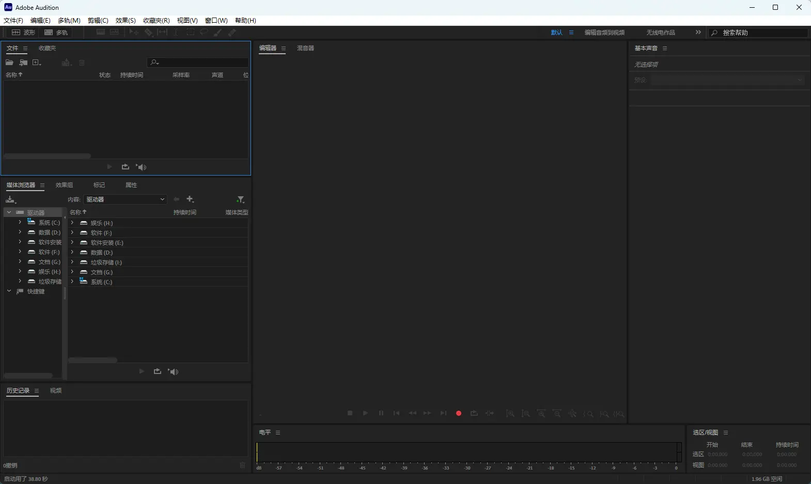The width and height of the screenshot is (811, 484).
Task: Click the Media Browser import download icon
Action: click(11, 199)
